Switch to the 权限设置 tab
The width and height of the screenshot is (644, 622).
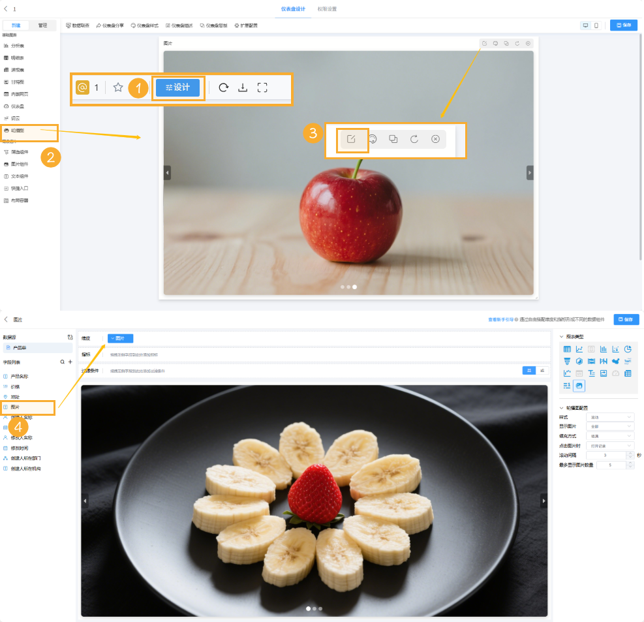(x=328, y=9)
